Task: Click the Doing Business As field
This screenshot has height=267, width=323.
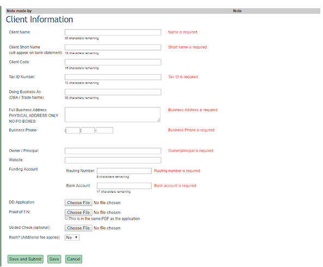Action: (x=113, y=92)
